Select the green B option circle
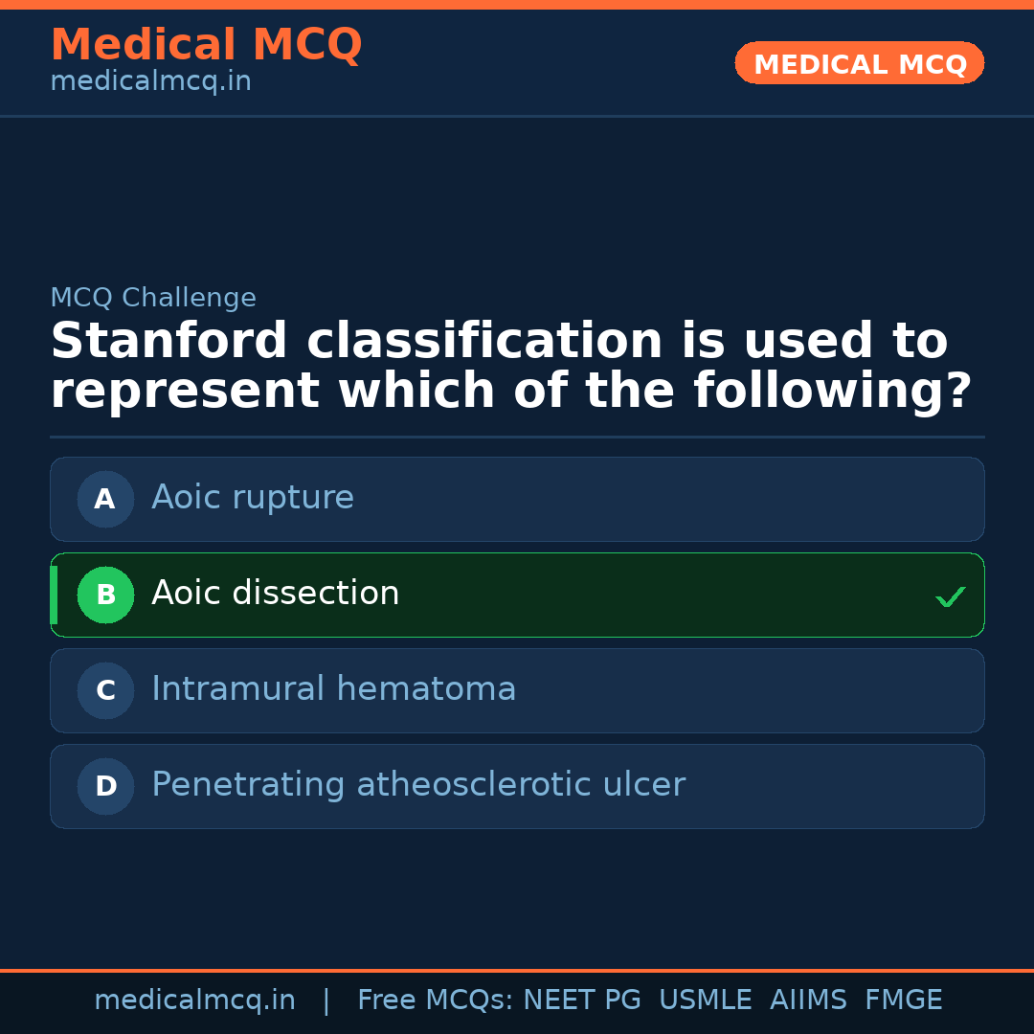Screen dimensions: 1034x1034 105,595
